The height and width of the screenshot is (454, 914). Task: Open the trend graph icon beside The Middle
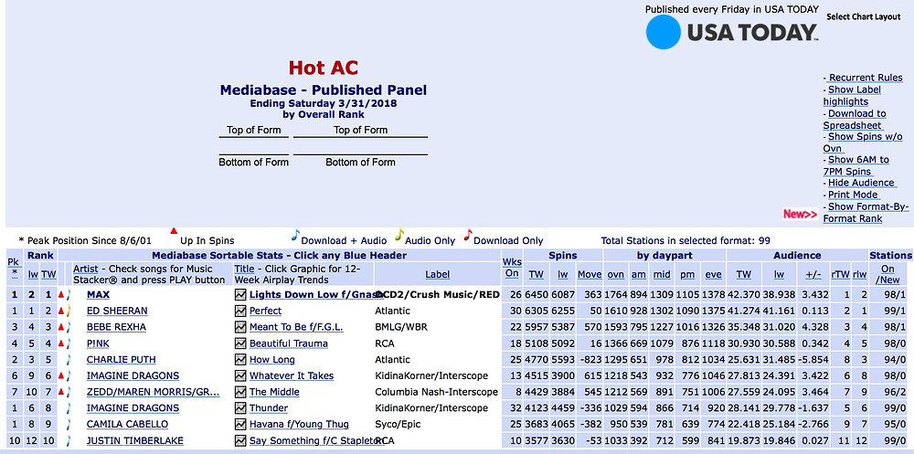(x=240, y=392)
